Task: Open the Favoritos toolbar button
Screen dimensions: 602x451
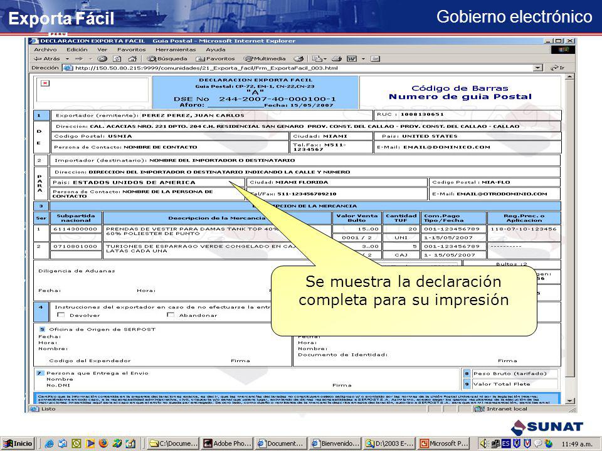Action: (215, 59)
